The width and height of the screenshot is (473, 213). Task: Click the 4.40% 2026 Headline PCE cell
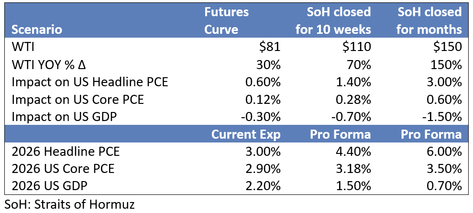point(354,152)
